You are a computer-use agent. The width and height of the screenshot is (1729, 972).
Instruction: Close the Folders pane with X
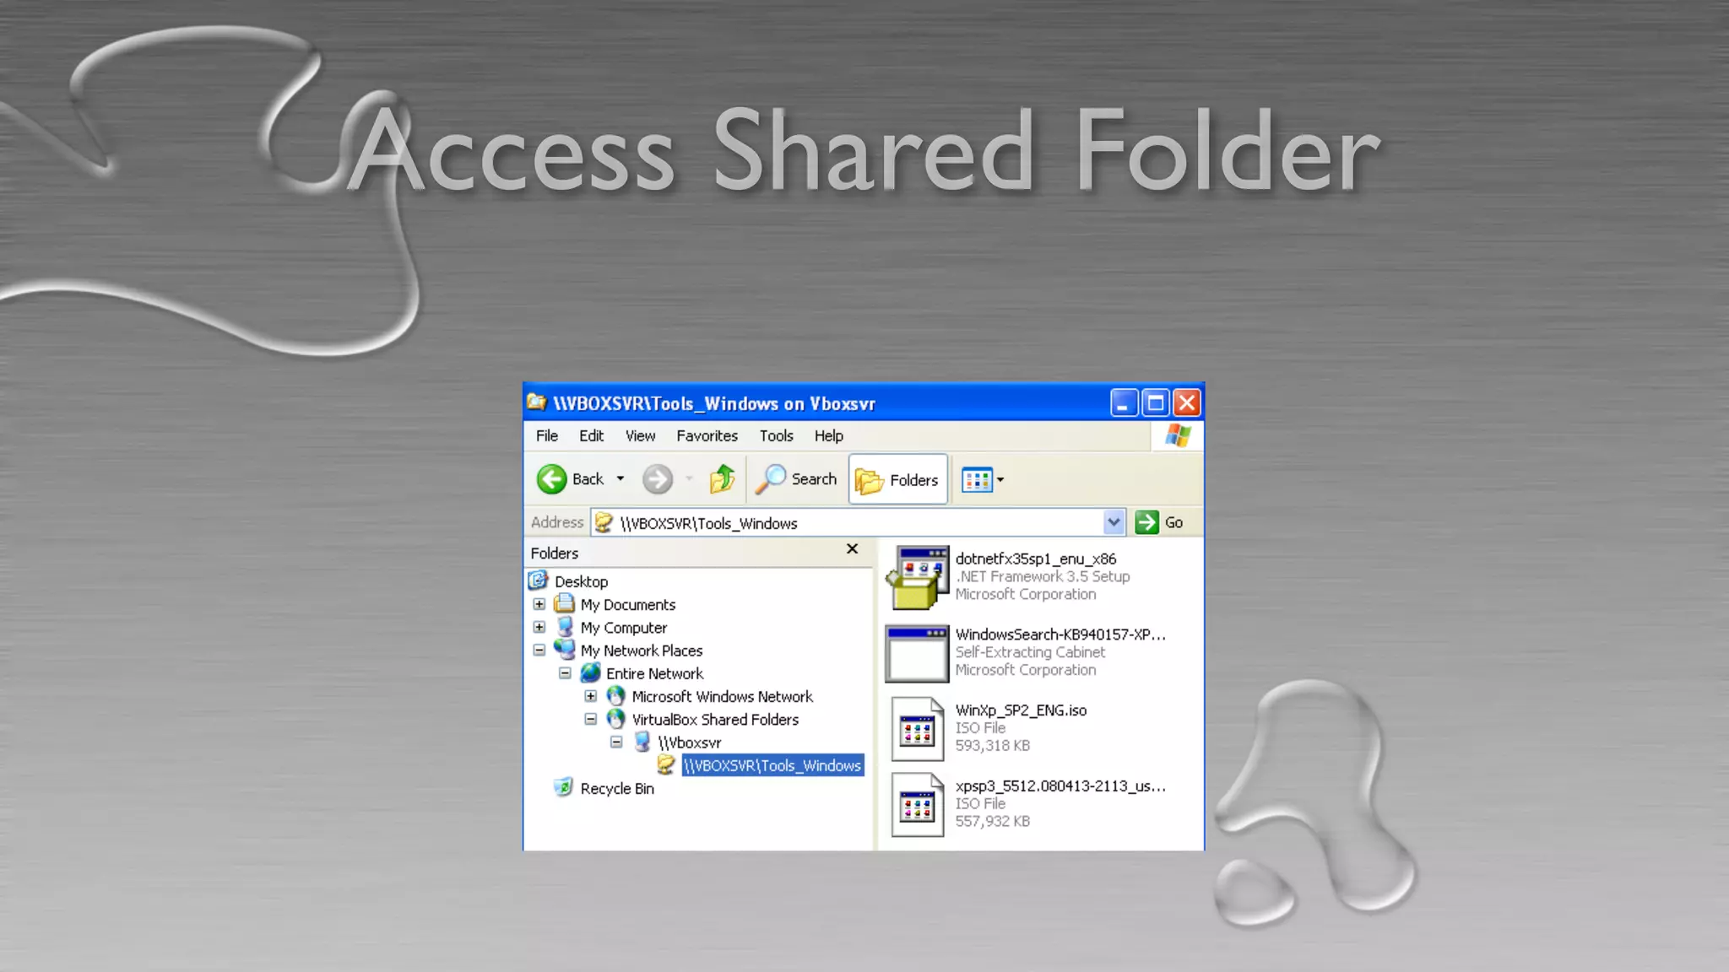[852, 549]
